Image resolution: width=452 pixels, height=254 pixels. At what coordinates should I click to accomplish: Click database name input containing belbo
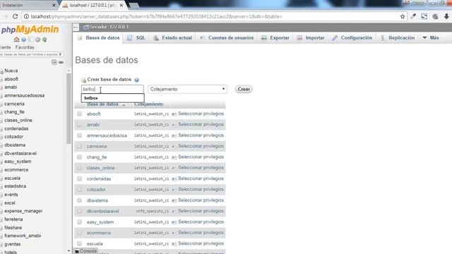click(112, 90)
